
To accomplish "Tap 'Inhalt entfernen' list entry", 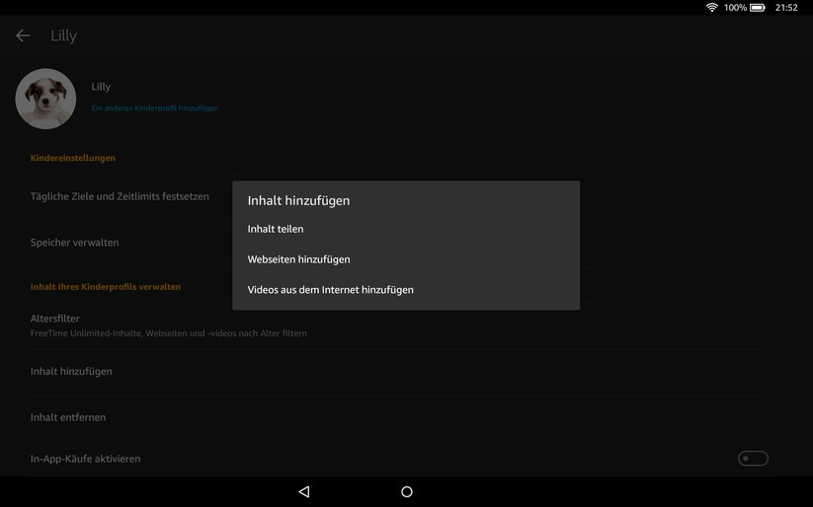I will tap(68, 417).
